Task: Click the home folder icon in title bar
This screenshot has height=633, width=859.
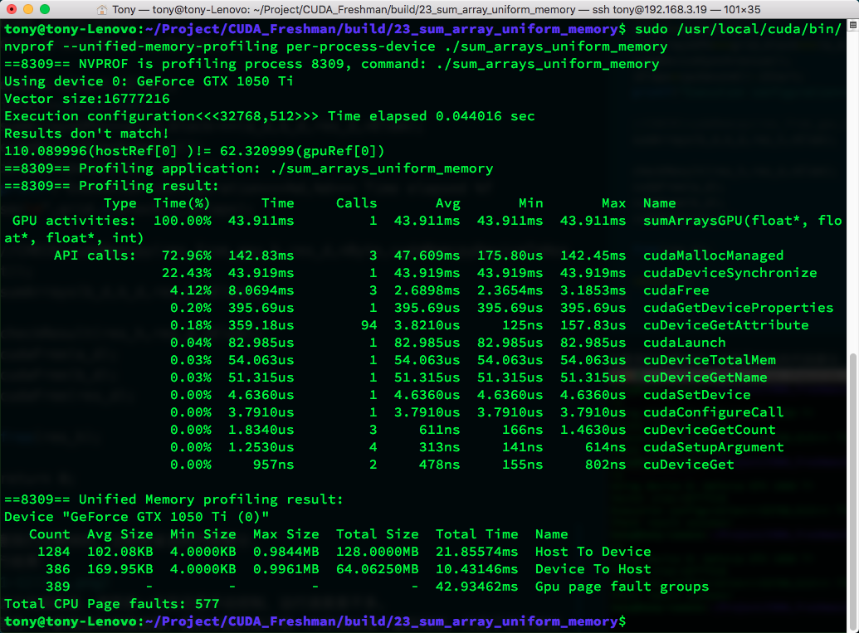Action: [102, 10]
